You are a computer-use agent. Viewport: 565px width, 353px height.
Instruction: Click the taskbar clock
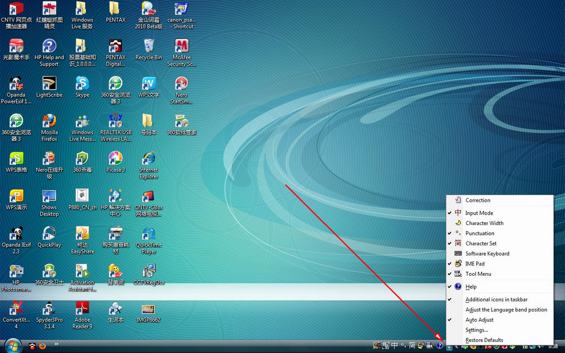click(x=553, y=346)
